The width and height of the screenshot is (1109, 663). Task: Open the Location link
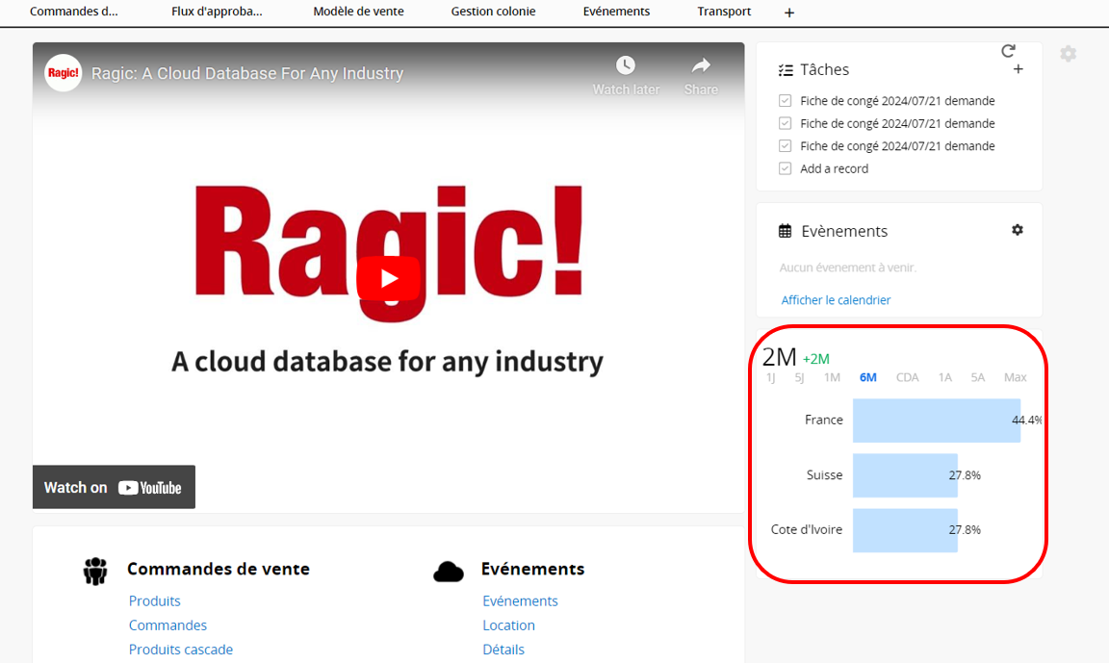coord(508,625)
